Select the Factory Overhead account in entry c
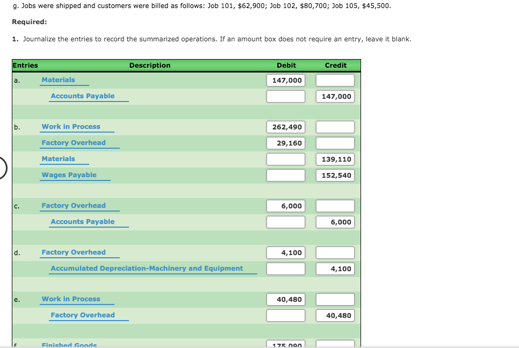 pyautogui.click(x=73, y=205)
